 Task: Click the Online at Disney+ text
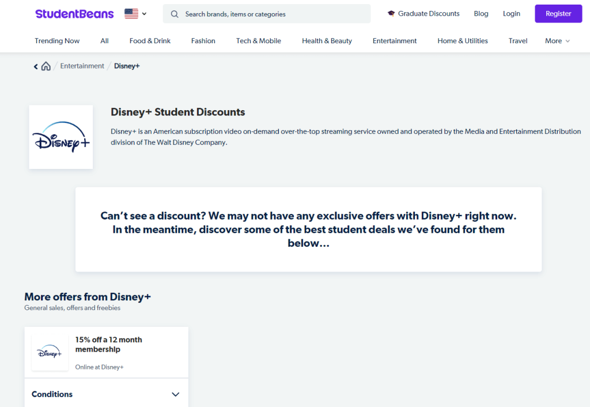(99, 367)
